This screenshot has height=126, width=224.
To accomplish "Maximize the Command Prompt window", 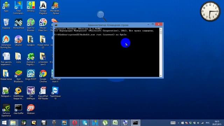I will [x=153, y=24].
